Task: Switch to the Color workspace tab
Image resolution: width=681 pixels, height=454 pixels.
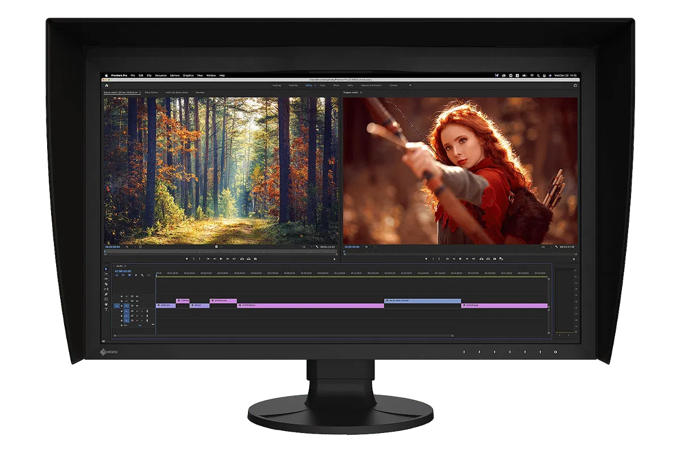Action: (x=322, y=85)
